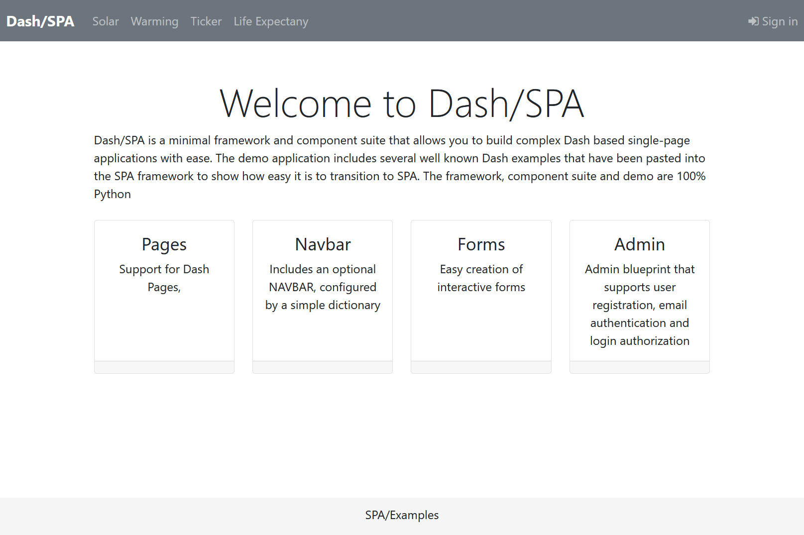
Task: Click the SPA/Examples footer text
Action: [402, 515]
